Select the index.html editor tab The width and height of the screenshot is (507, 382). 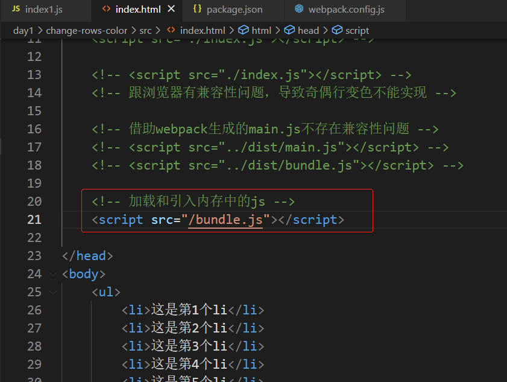[x=138, y=10]
